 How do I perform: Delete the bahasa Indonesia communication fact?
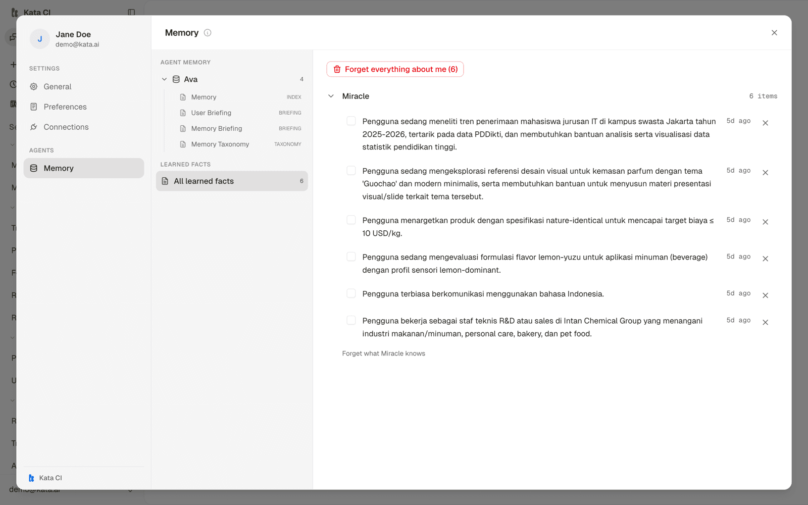pos(765,295)
